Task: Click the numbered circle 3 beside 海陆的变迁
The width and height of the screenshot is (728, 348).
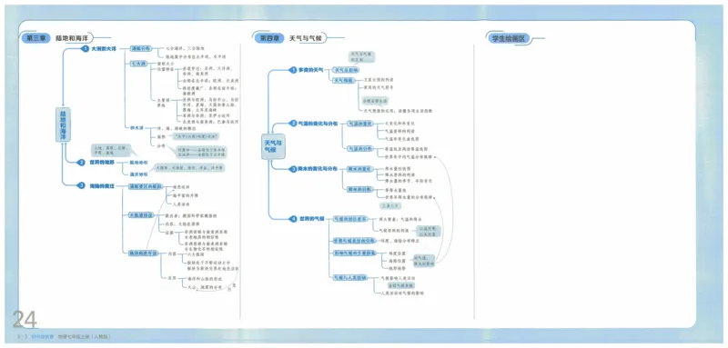Action: [82, 185]
